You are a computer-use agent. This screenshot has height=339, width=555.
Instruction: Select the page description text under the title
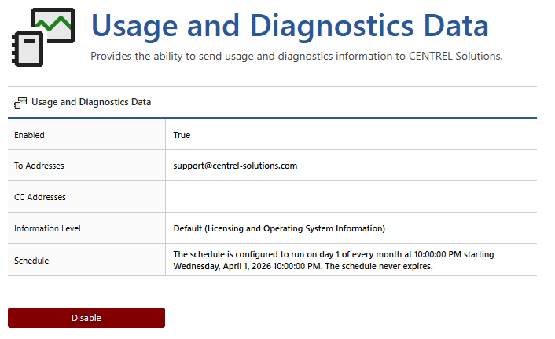click(x=296, y=56)
